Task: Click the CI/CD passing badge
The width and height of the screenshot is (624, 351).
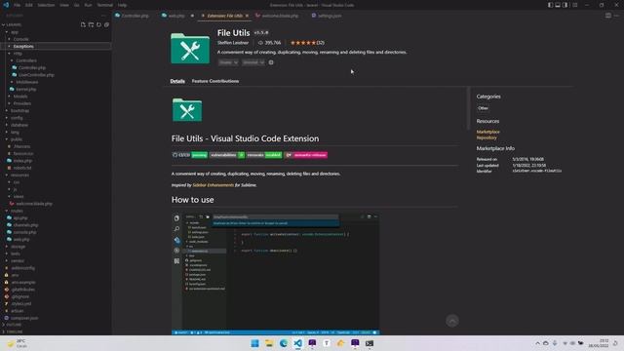Action: click(190, 155)
